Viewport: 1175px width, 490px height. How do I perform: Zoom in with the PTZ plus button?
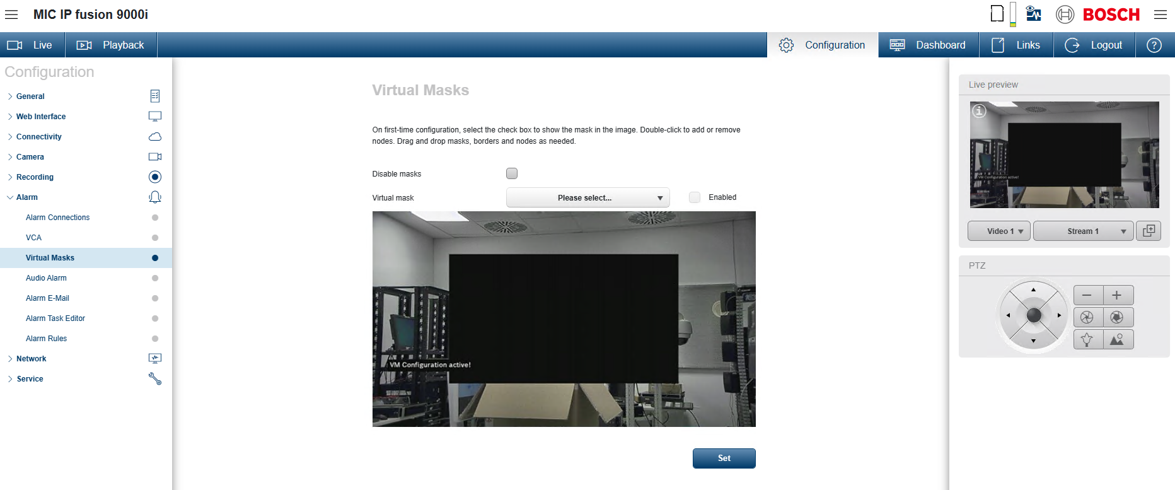(x=1118, y=295)
